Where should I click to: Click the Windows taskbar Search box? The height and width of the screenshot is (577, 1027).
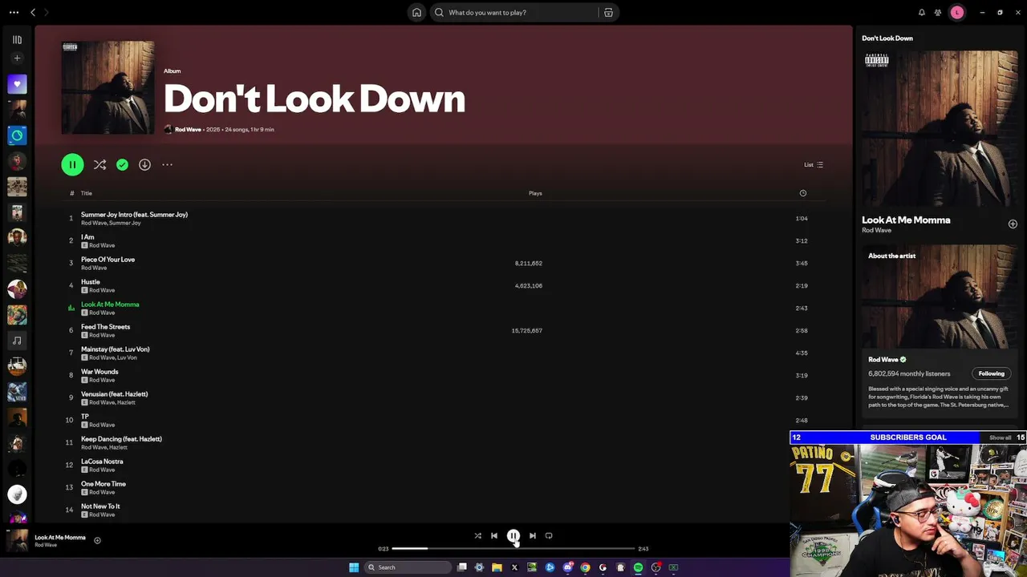click(x=408, y=567)
